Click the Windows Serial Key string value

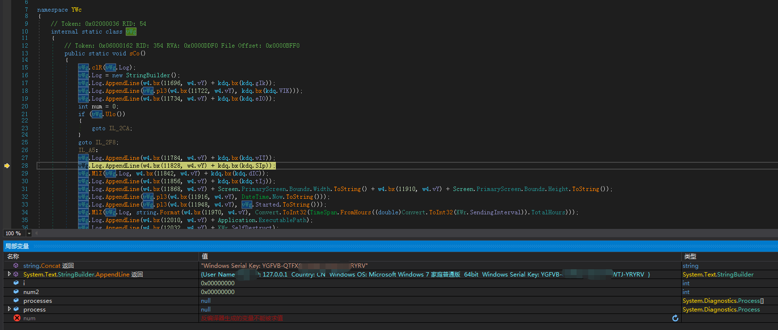click(x=285, y=266)
